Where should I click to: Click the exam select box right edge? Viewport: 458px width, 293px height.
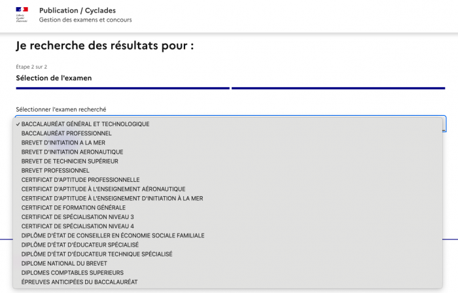444,124
